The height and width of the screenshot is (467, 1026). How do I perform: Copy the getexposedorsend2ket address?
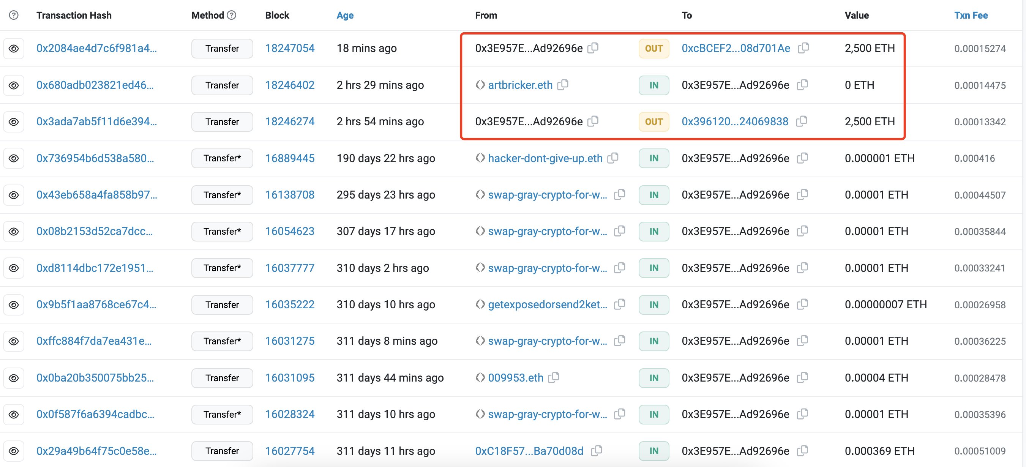[620, 304]
